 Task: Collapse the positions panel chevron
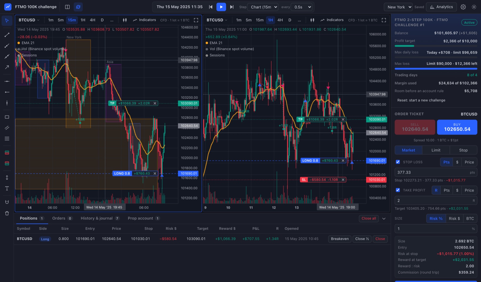pos(384,219)
